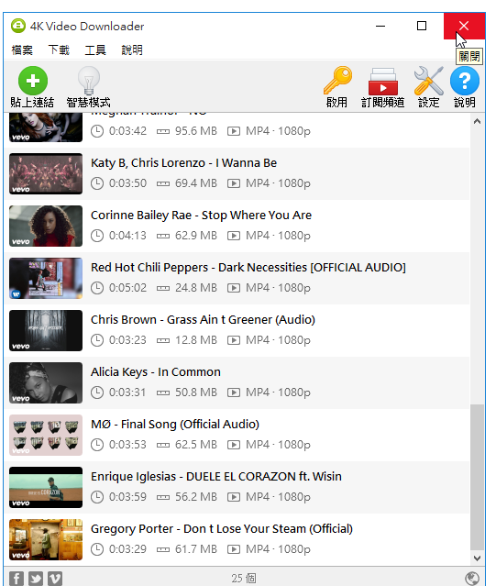Click the vertical scrollbar thumb
Viewport: 496px width, 586px height.
477,477
